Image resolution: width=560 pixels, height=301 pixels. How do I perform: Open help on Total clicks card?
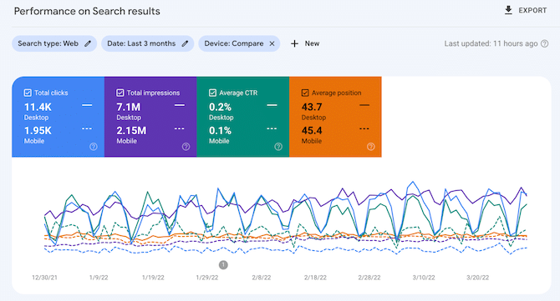point(94,147)
